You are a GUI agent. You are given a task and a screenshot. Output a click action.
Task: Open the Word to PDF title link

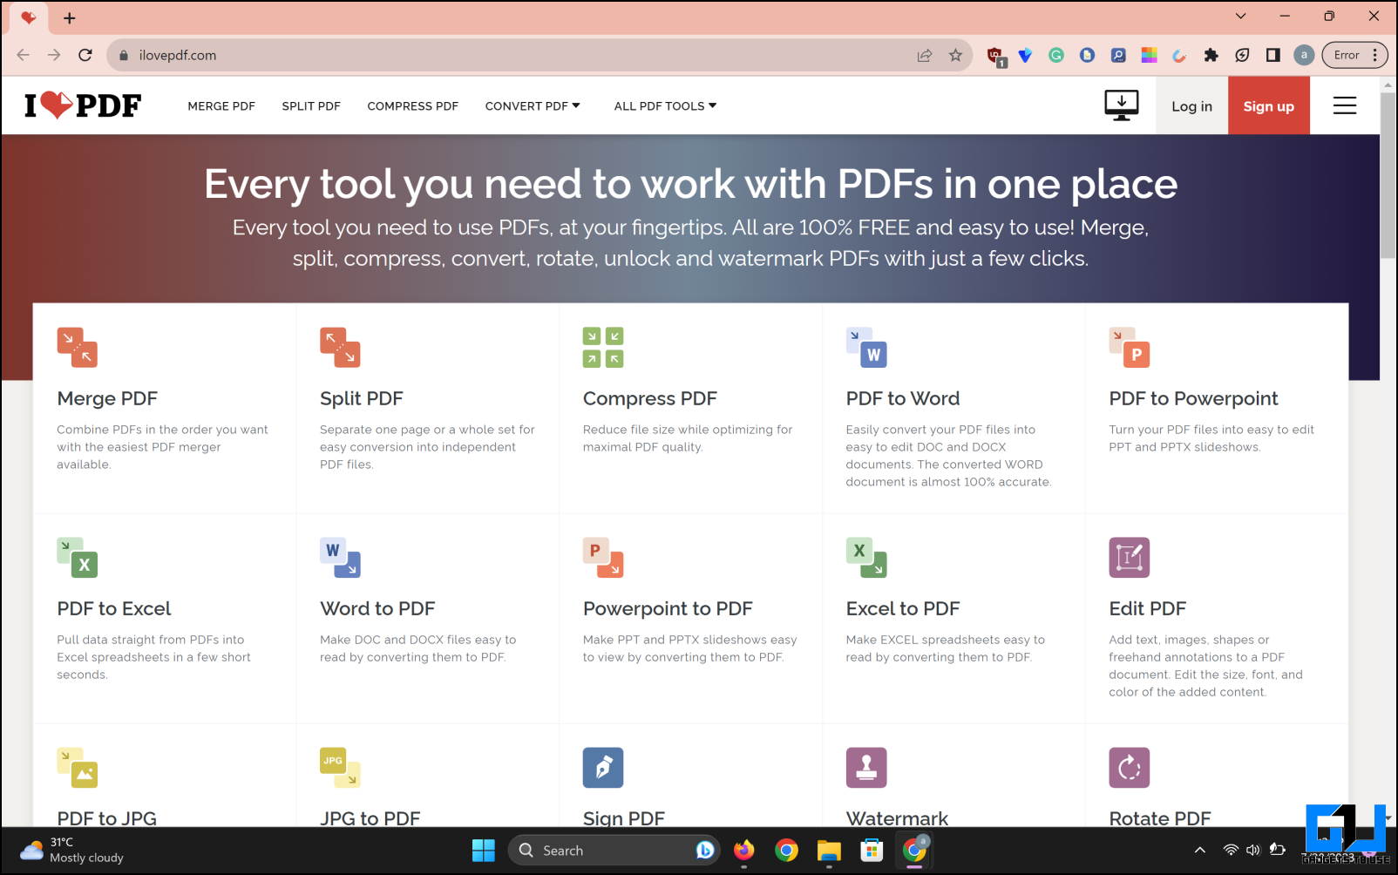click(x=377, y=608)
